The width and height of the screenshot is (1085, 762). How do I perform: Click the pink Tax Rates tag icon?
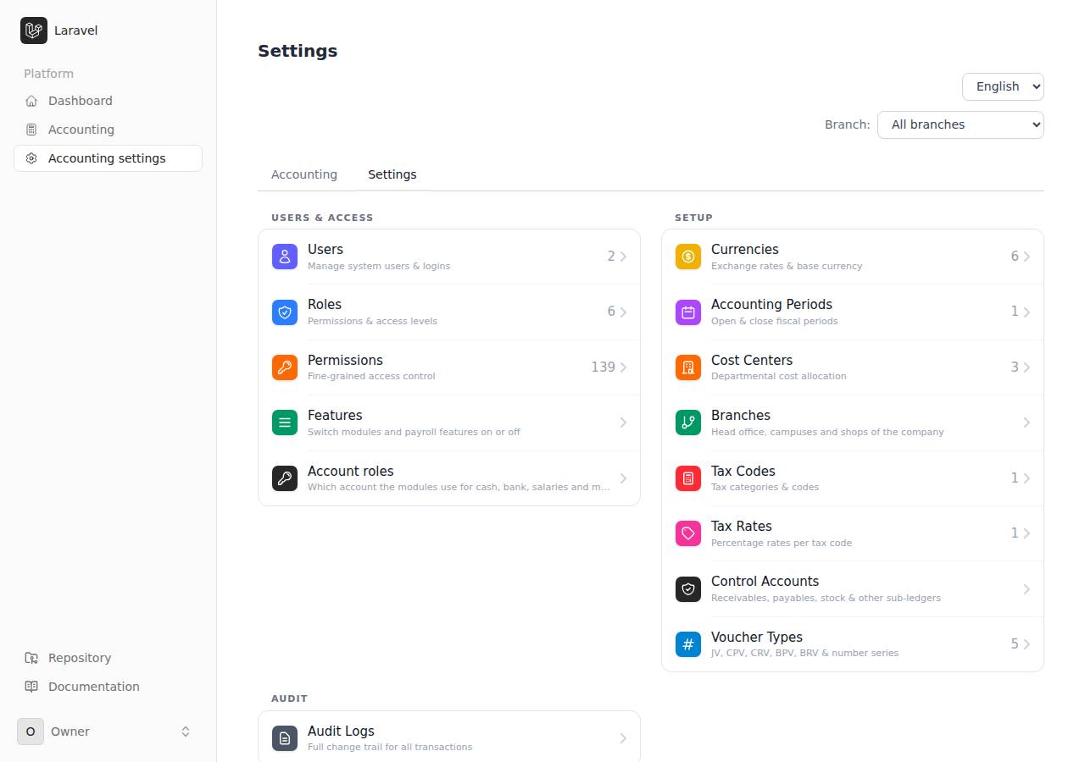tap(688, 533)
